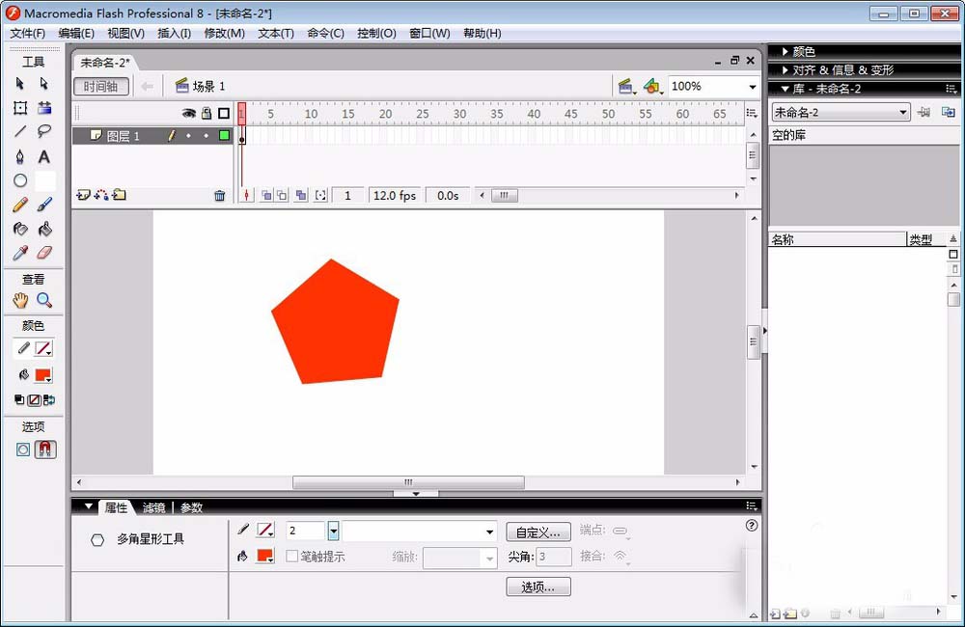The image size is (965, 627).
Task: Open toolbar stroke color swatch
Action: pyautogui.click(x=43, y=349)
